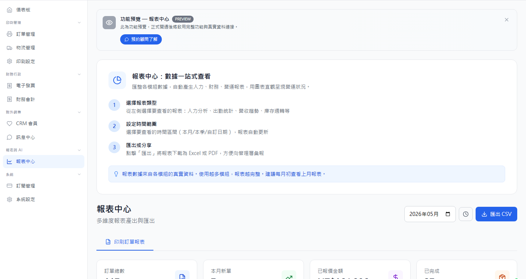Click the text 匯出或分享

click(x=139, y=146)
